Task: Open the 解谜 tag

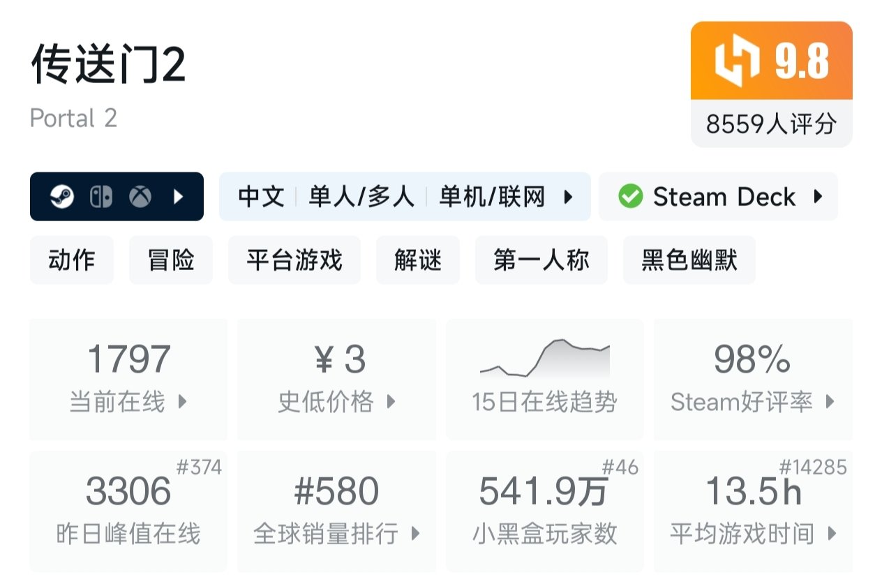Action: coord(418,260)
